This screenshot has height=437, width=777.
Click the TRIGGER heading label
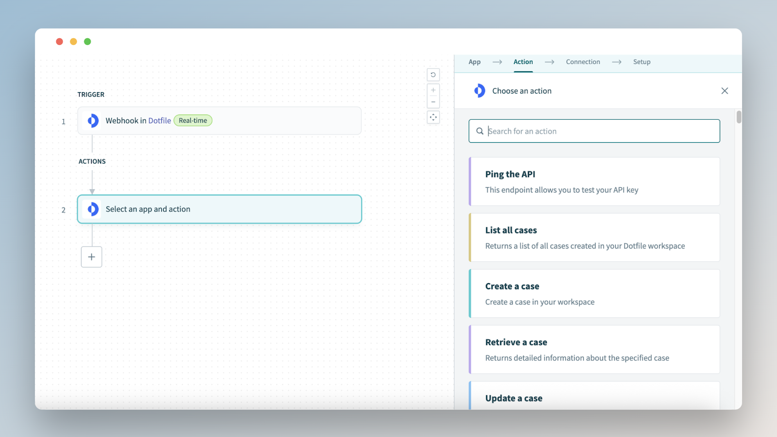coord(91,95)
